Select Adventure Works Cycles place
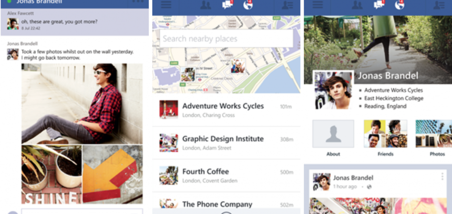 226,110
